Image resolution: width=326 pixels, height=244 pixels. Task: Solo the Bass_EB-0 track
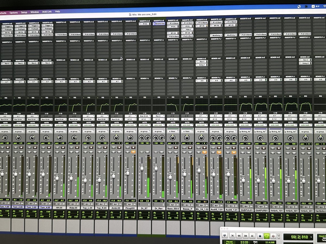pos(170,152)
